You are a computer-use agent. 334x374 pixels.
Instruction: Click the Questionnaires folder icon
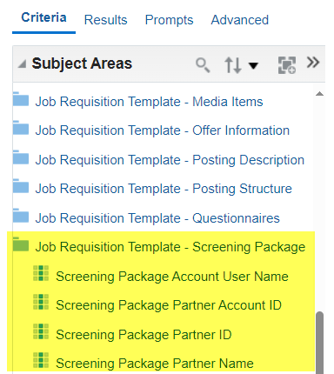tap(21, 216)
